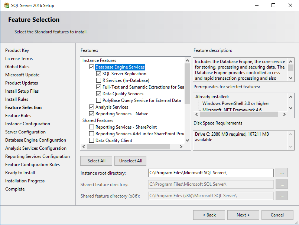
Task: Enable PolyBase Query Service for External Data
Action: pos(98,100)
